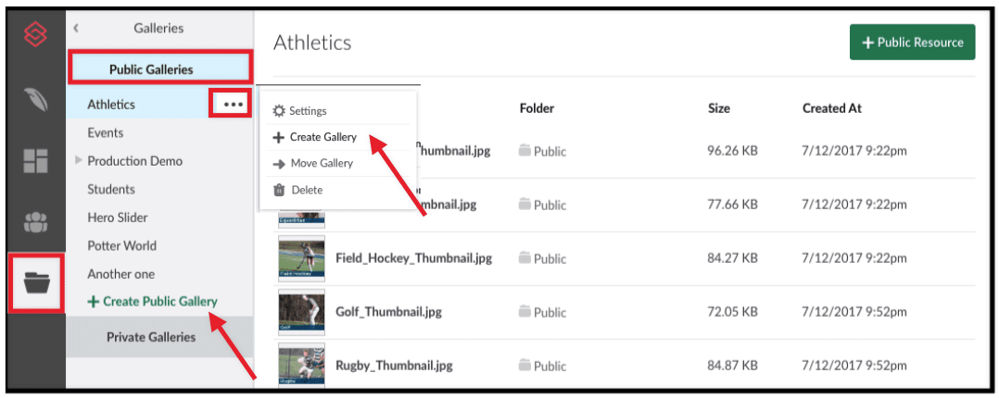Click the Create Public Gallery link

(x=152, y=301)
